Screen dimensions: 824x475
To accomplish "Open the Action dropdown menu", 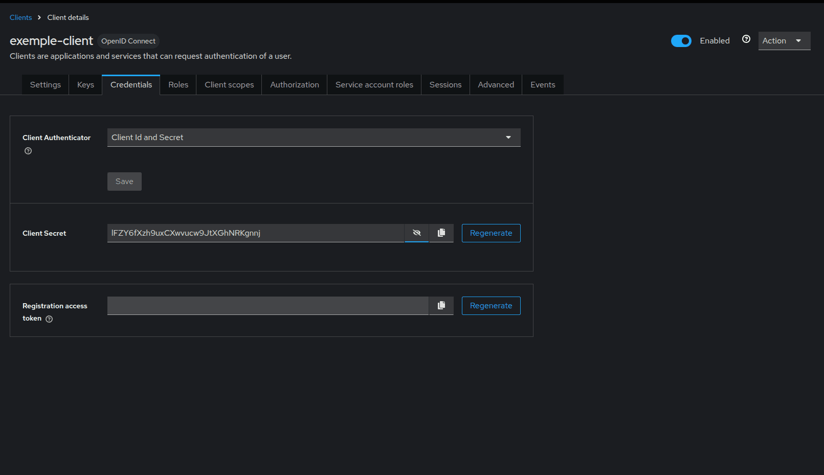I will click(x=784, y=40).
